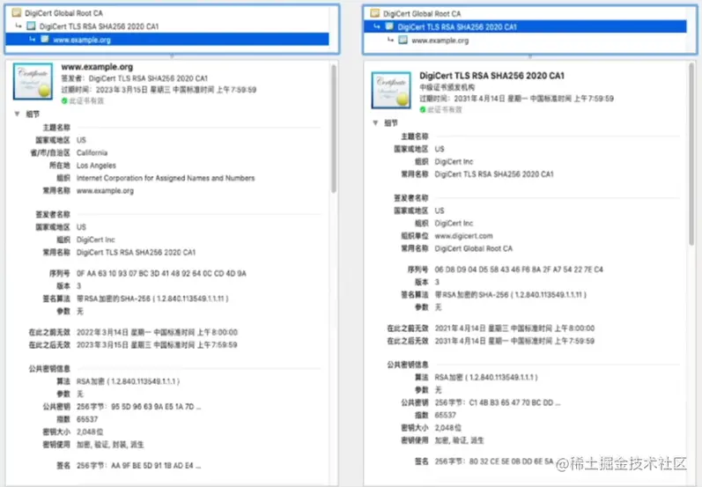Click right panel not-valid-before 2021年4月14日 value
Screen dimensions: 702x487
(x=515, y=328)
